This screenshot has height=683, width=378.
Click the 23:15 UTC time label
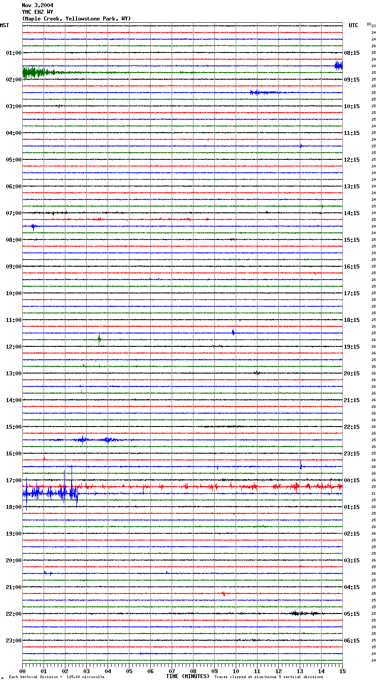pyautogui.click(x=352, y=454)
